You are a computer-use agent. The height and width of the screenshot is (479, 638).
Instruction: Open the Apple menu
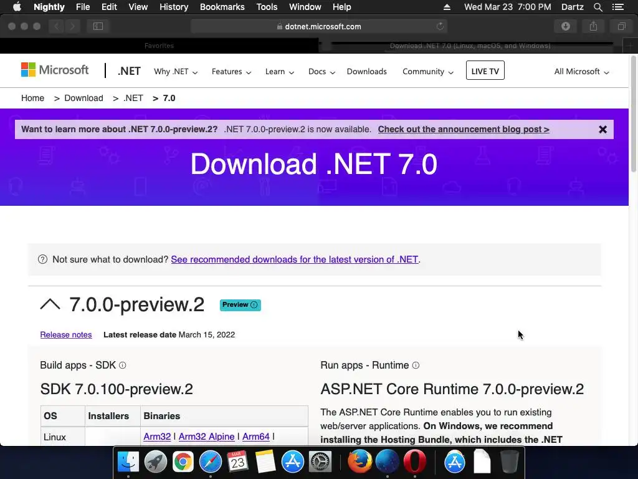coord(17,7)
